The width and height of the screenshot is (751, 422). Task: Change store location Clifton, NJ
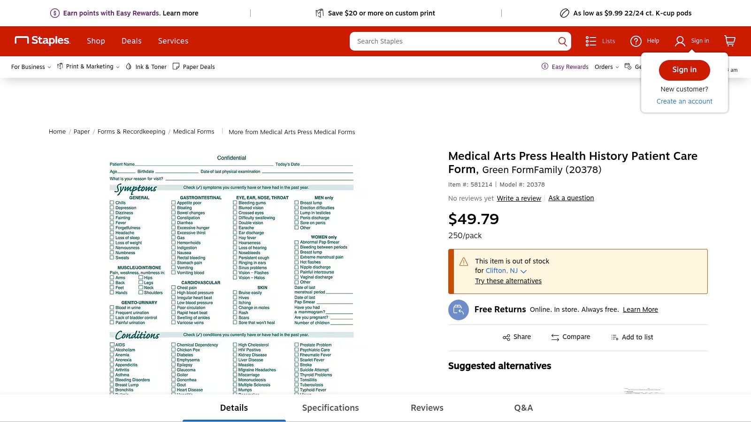point(506,271)
